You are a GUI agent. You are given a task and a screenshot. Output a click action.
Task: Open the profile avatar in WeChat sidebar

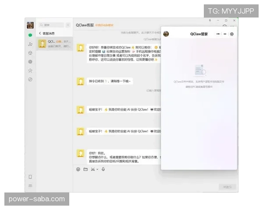pyautogui.click(x=30, y=25)
